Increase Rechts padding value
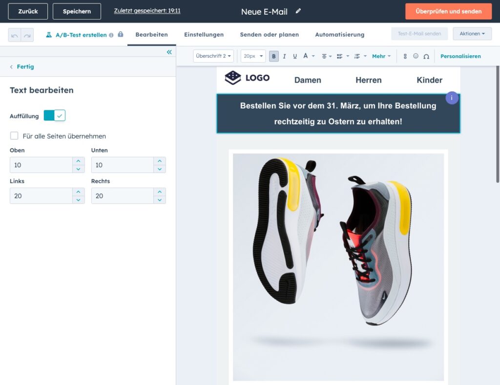This screenshot has height=385, width=500. pos(160,192)
